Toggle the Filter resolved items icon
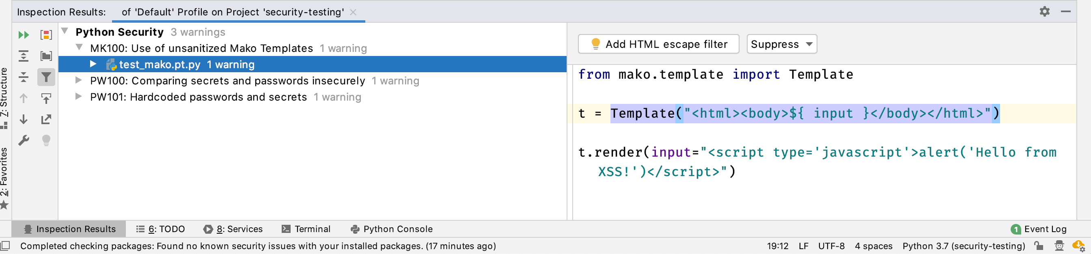 point(46,77)
